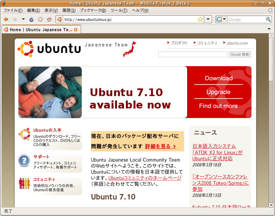Image resolution: width=275 pixels, height=216 pixels.
Task: Click Find out more on the banner
Action: [x=218, y=106]
